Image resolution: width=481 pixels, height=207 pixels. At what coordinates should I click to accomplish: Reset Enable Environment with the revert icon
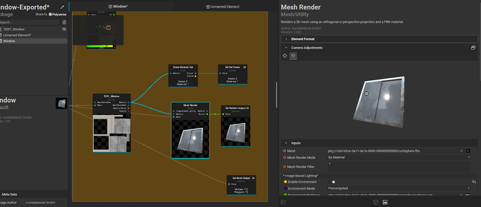tap(473, 182)
